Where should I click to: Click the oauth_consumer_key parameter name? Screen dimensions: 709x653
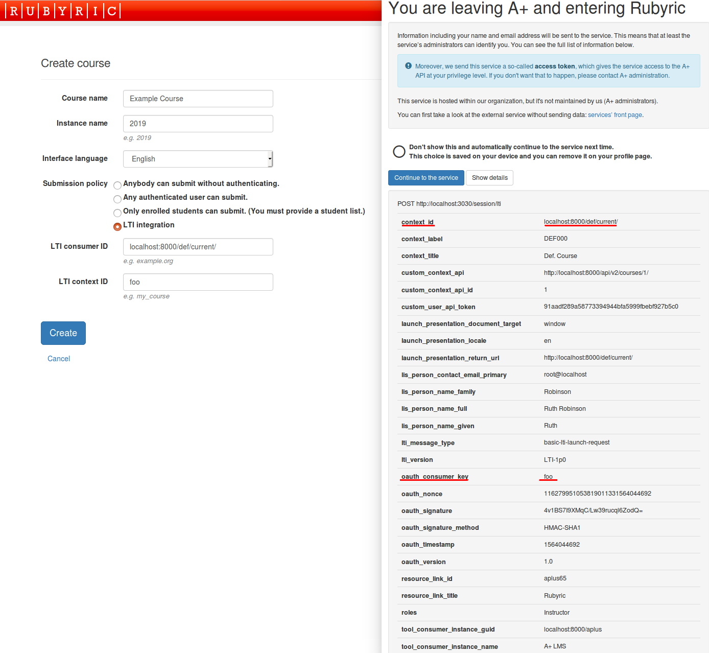435,477
